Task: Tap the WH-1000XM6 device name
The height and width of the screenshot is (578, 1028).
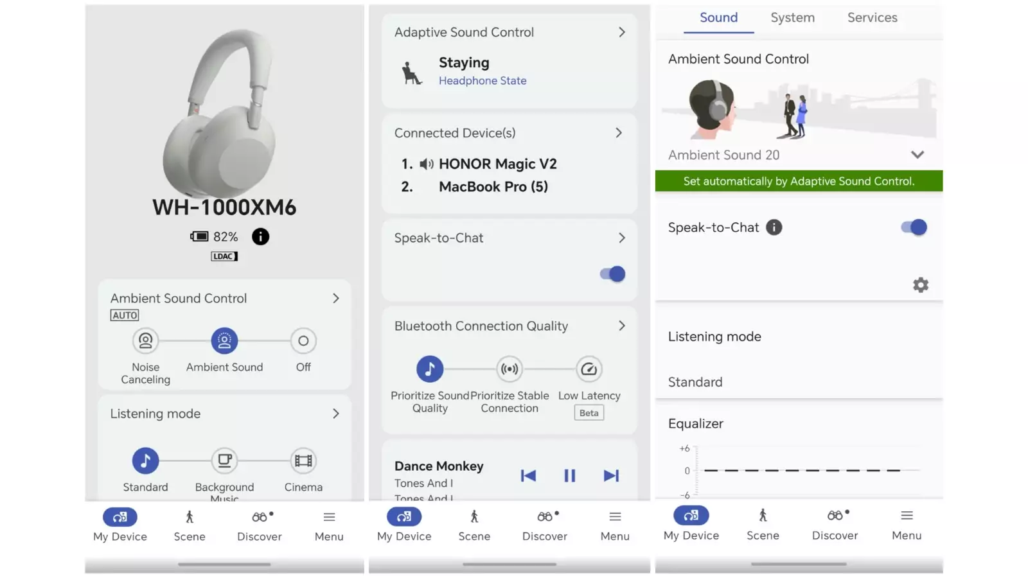Action: click(x=224, y=207)
